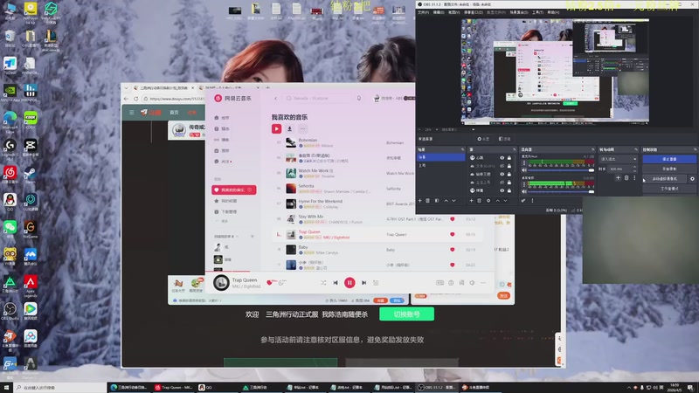Add a new source in OBS
Viewport: 699px width, 393px height.
[x=471, y=201]
